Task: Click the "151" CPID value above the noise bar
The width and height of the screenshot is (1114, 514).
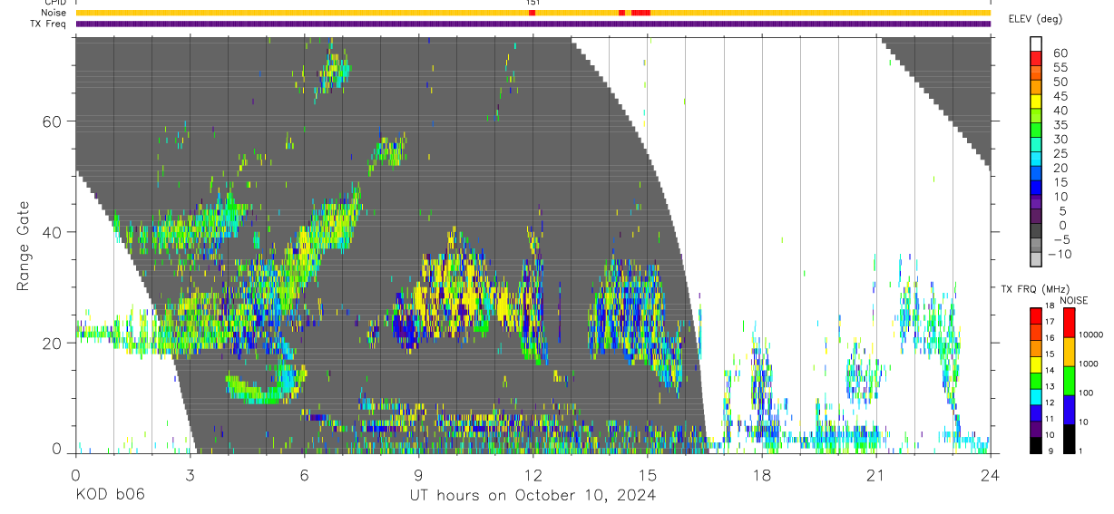Action: [x=533, y=3]
